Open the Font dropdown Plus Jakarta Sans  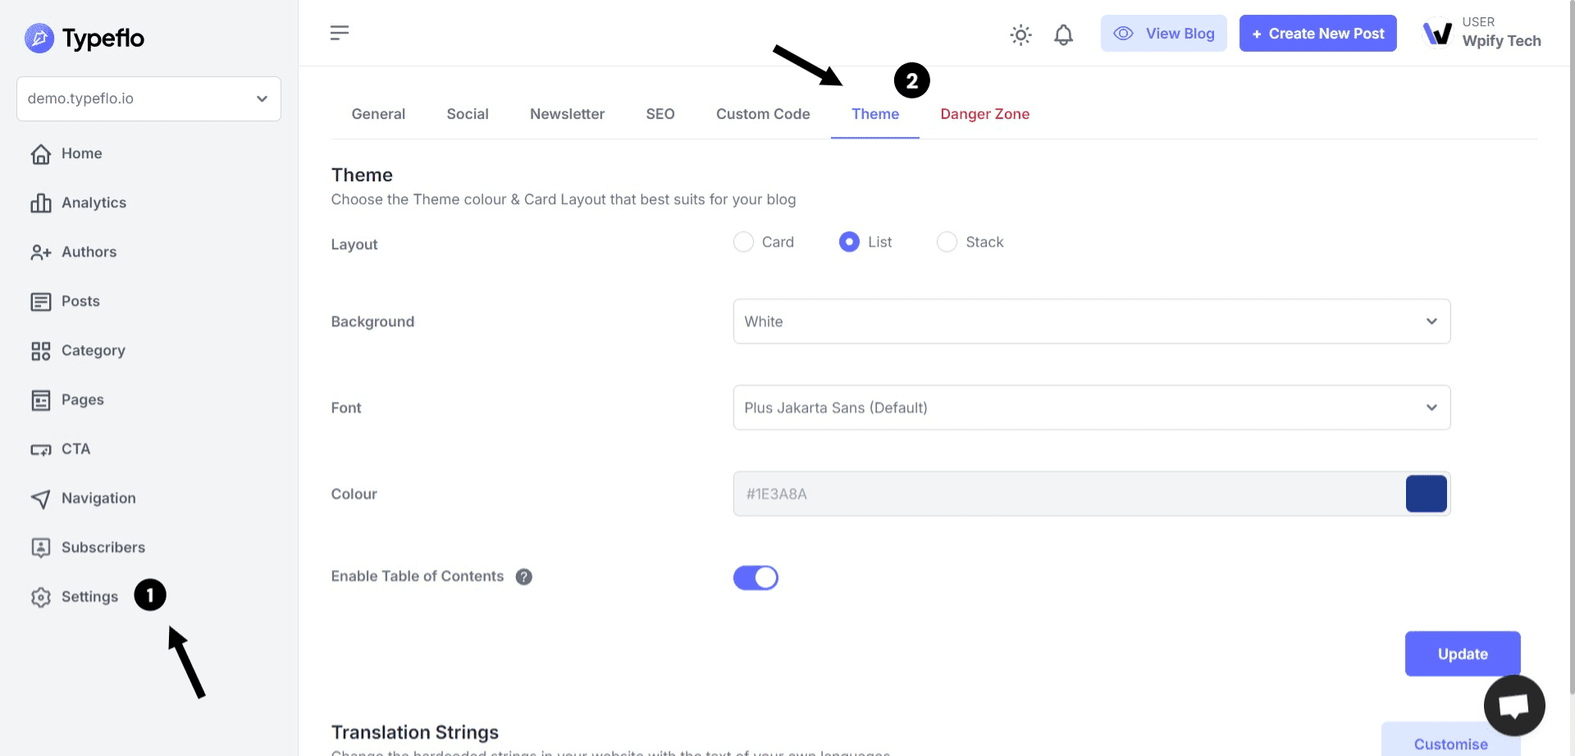click(x=1091, y=408)
